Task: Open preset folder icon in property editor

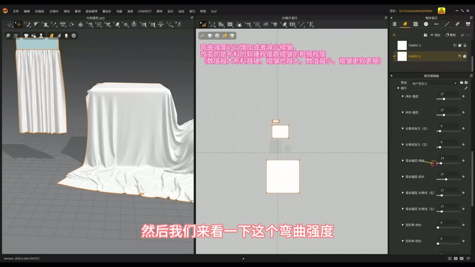Action: tap(462, 82)
